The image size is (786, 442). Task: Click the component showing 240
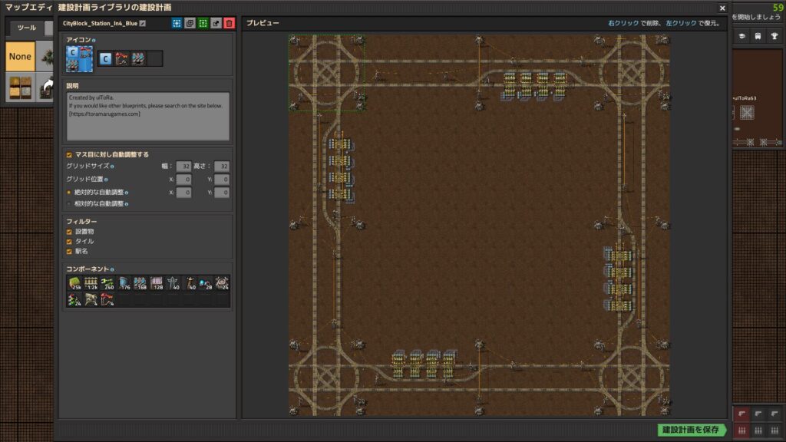[x=107, y=283]
